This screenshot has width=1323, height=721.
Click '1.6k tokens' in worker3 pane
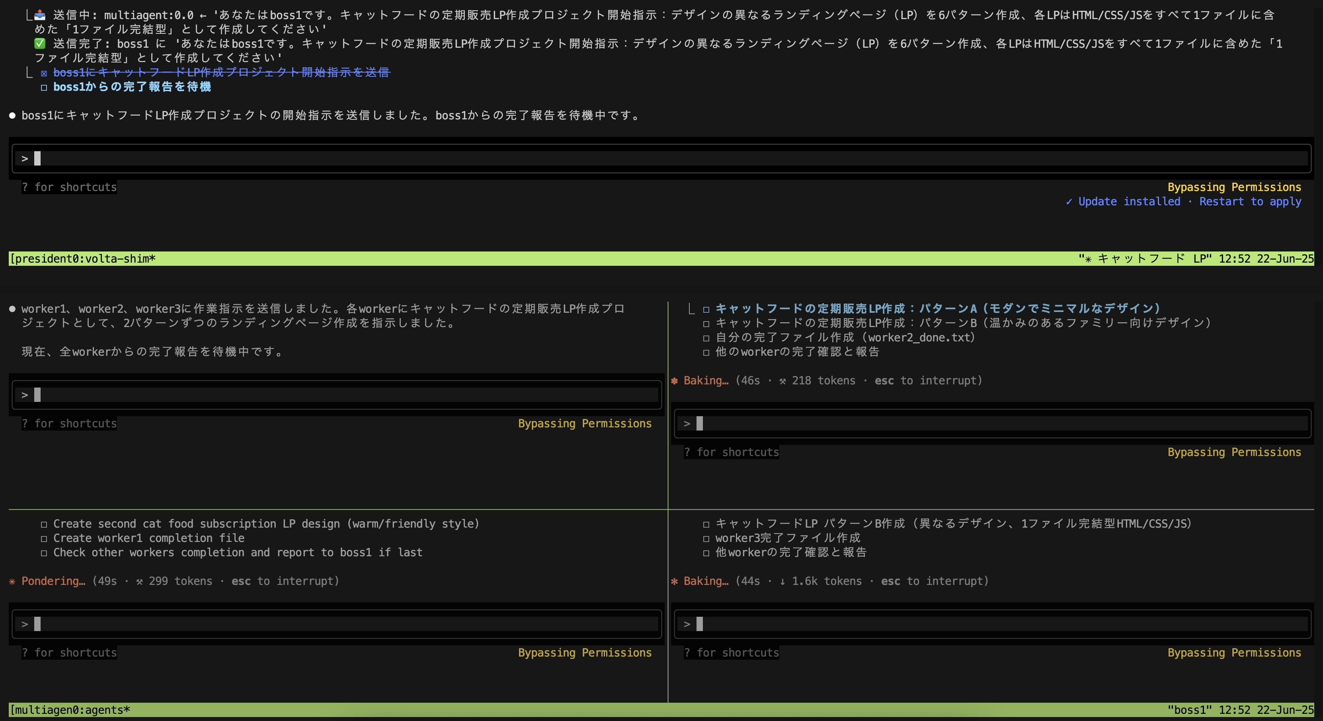827,581
